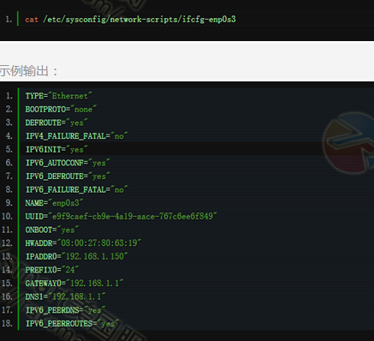Select the IPV6_DEFROUTE="yes" line
The height and width of the screenshot is (341, 374).
[68, 176]
